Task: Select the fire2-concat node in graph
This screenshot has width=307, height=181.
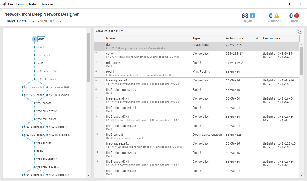Action: pos(35,103)
